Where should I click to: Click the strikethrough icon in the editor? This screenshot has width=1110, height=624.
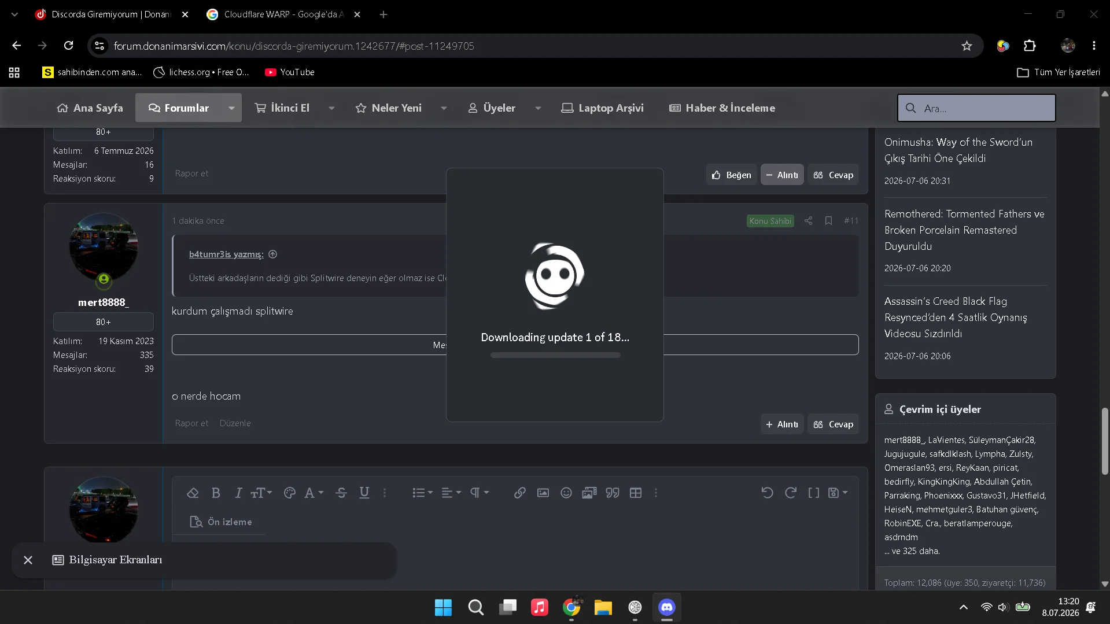point(341,493)
